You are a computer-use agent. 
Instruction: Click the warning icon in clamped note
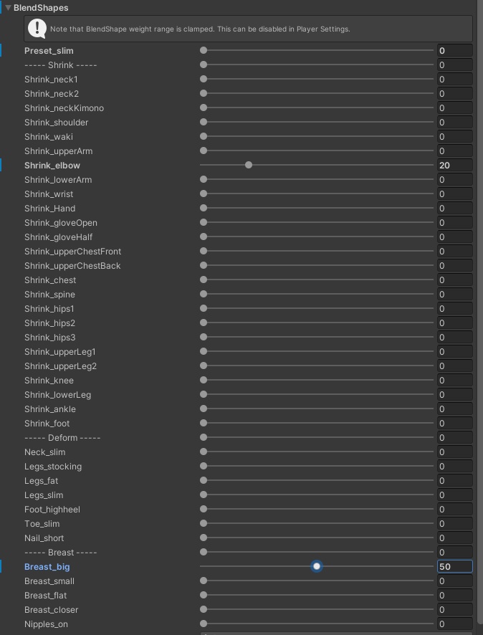tap(37, 29)
